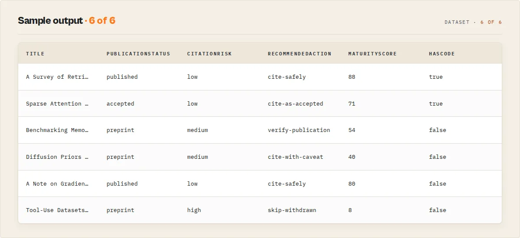Select the 'Diffusion Priors …' title cell
The width and height of the screenshot is (520, 238).
(x=57, y=157)
